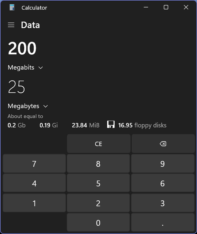The width and height of the screenshot is (197, 234).
Task: Expand the Megabytes unit dropdown
Action: coord(28,106)
